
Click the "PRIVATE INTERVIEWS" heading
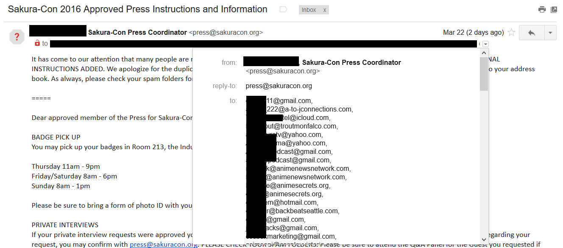(65, 225)
